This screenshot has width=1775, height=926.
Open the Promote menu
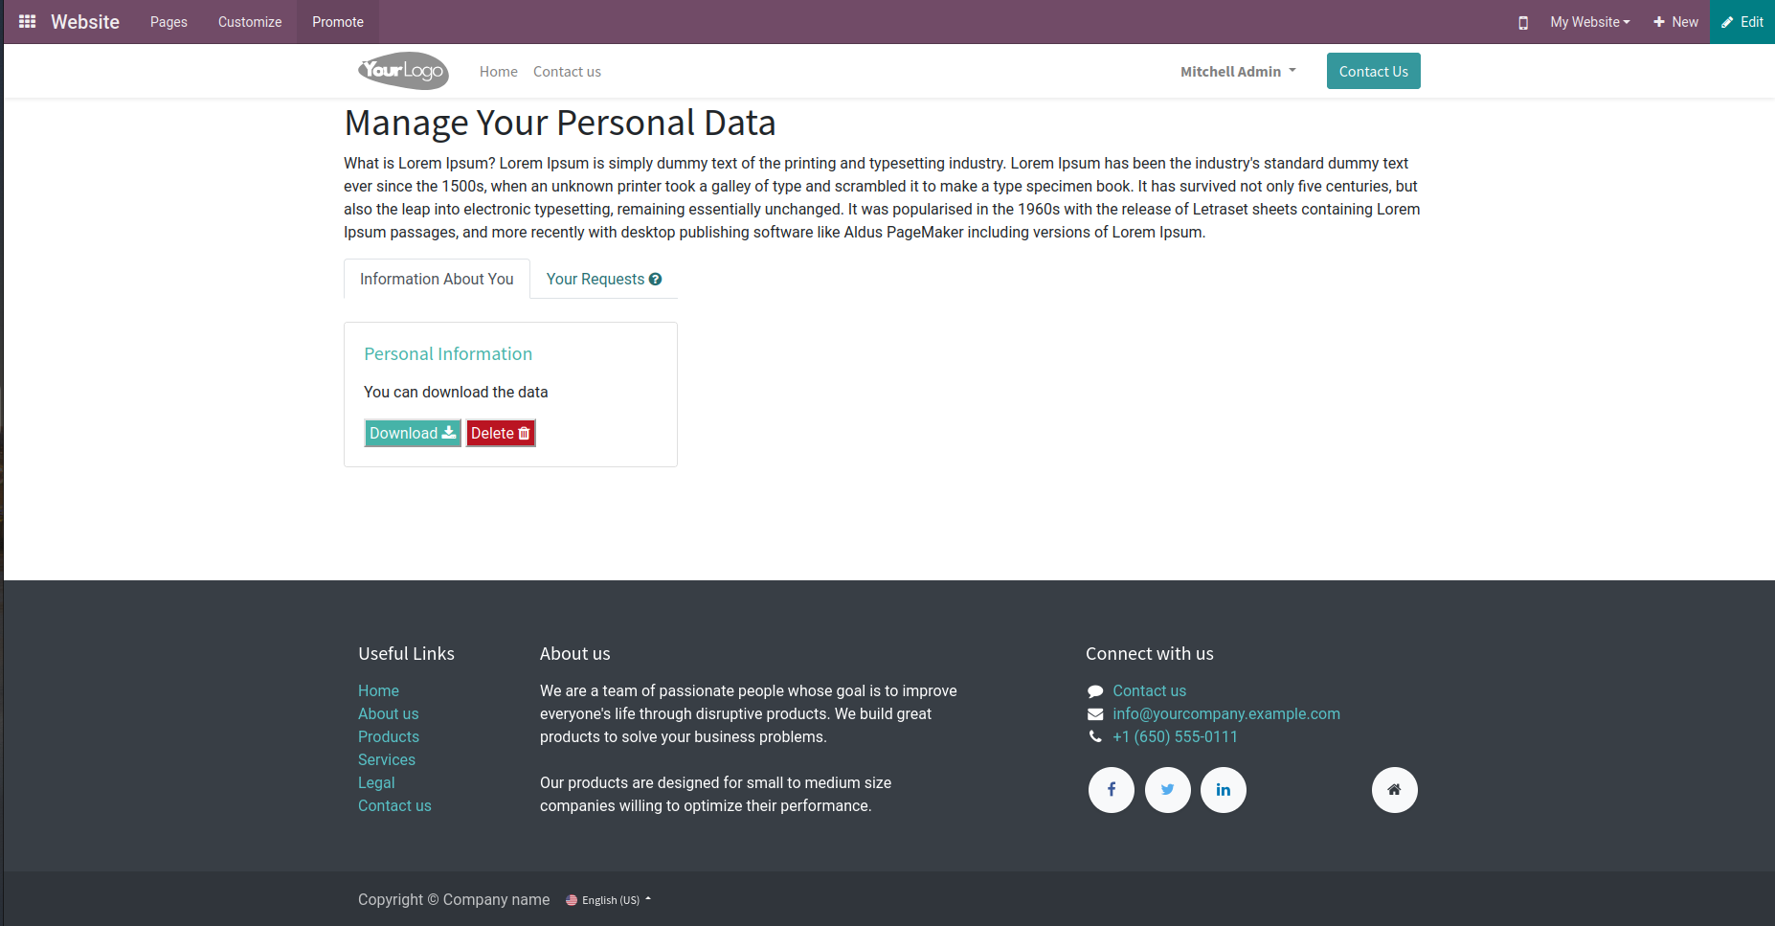click(x=338, y=22)
